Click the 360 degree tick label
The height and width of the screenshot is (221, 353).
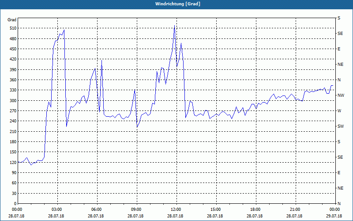[12, 80]
